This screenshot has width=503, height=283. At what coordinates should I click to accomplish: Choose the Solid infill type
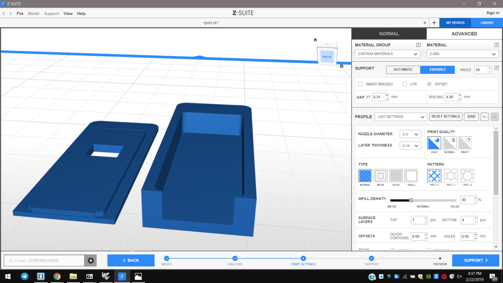click(x=396, y=176)
